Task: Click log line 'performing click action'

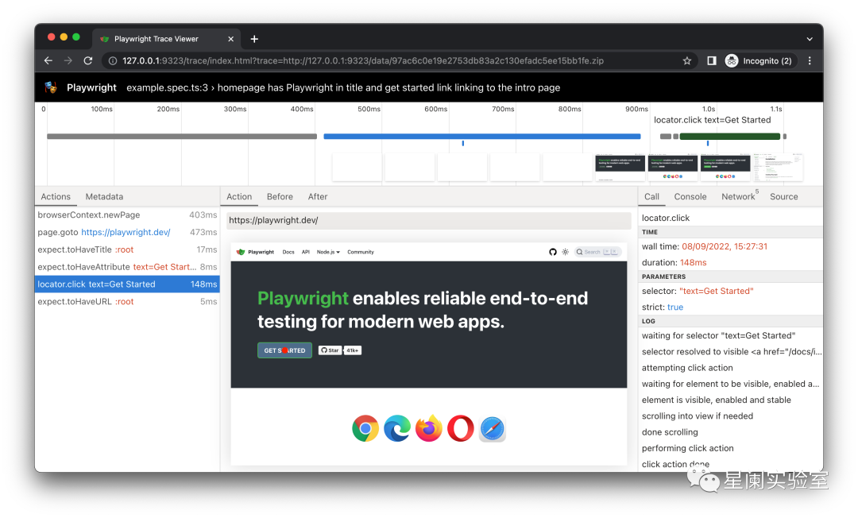Action: 687,448
